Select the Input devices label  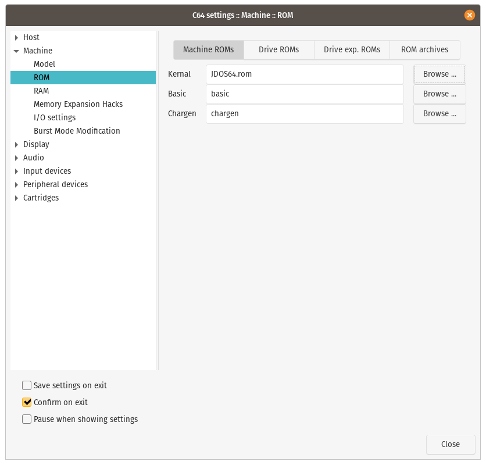(x=47, y=171)
